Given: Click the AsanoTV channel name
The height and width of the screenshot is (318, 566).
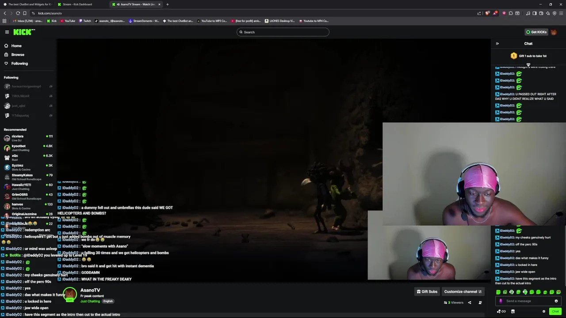Looking at the screenshot, I should pos(90,290).
